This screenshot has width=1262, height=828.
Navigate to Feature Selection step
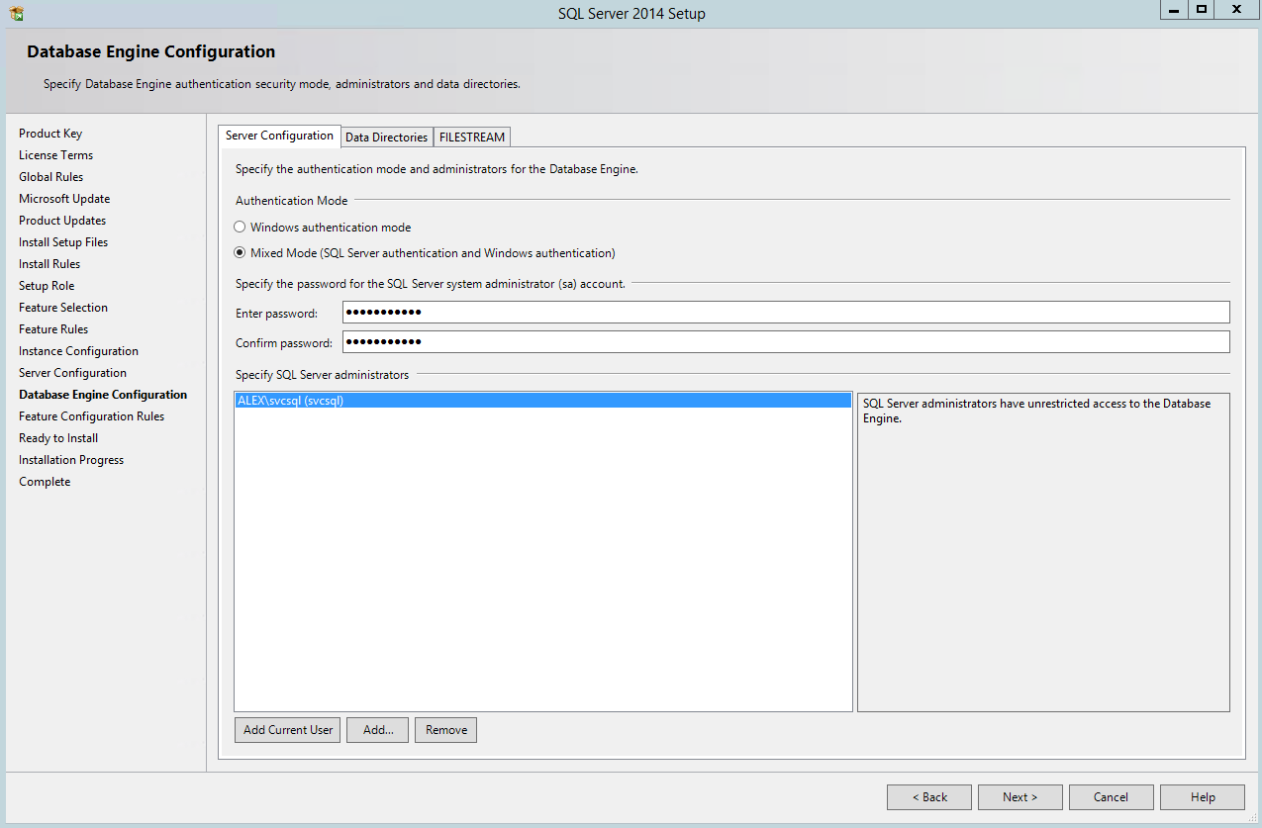tap(62, 307)
